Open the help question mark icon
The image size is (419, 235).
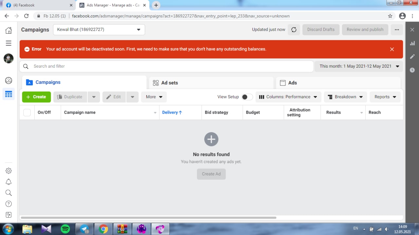(9, 204)
